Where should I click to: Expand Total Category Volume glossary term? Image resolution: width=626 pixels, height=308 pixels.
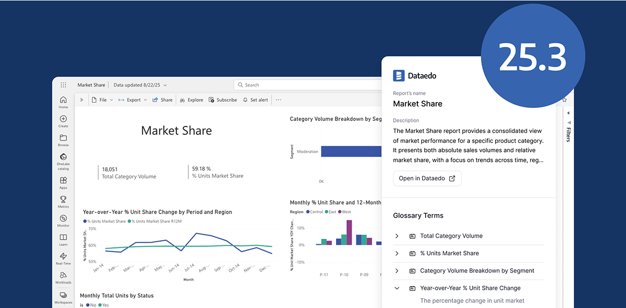coord(397,236)
